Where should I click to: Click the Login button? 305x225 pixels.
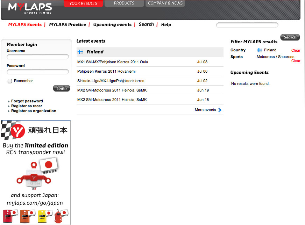pyautogui.click(x=62, y=88)
